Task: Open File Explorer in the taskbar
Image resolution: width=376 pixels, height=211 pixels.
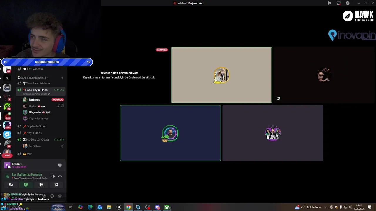Action: pyautogui.click(x=109, y=207)
